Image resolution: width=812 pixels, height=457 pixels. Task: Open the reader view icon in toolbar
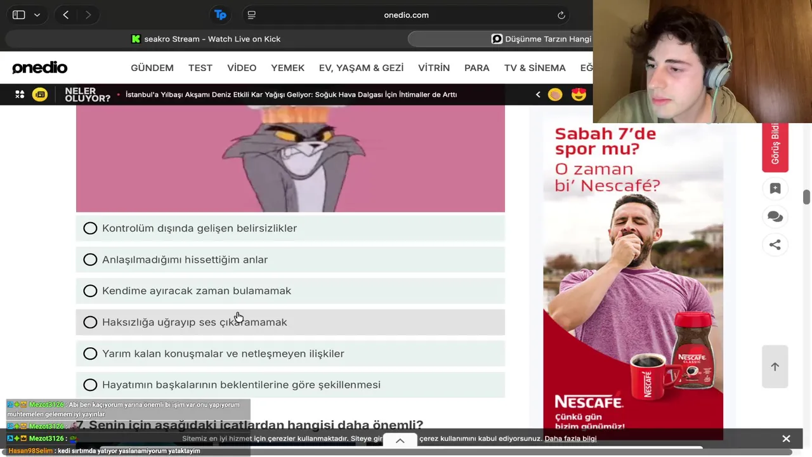click(251, 15)
